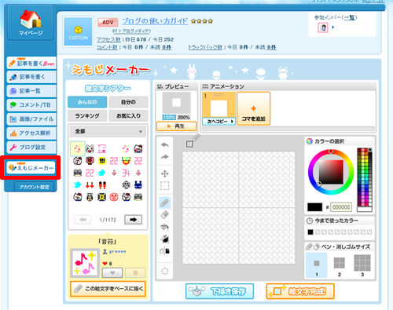Click the small arrow beside member avatar
Screen dimensions: 393x310
click(333, 27)
